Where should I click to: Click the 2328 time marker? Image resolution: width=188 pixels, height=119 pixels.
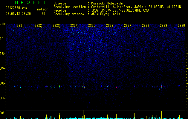point(146,25)
